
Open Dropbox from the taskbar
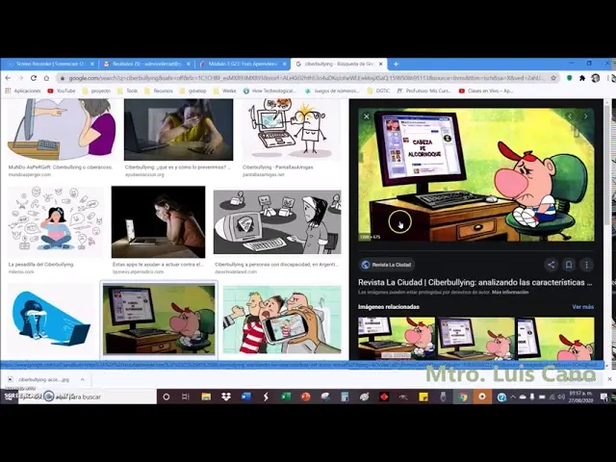coord(226,397)
